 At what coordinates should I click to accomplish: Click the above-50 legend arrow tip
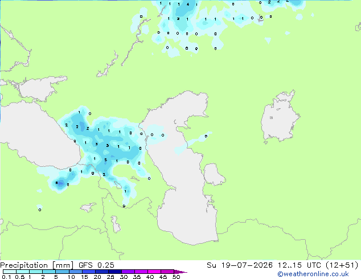[180, 272]
